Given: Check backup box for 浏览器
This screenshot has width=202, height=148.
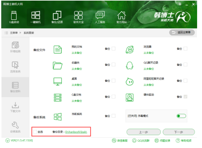Looking at the screenshot, I should click(185, 49).
